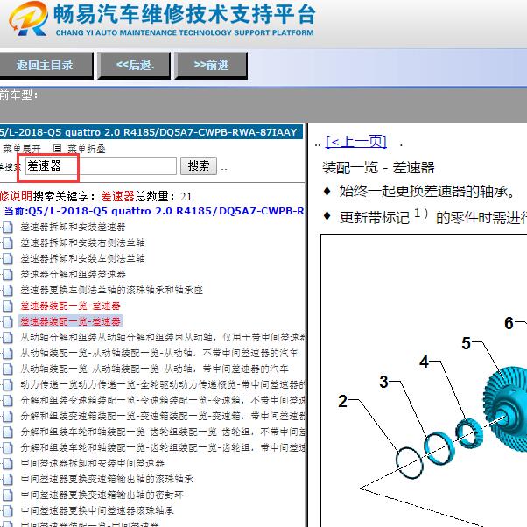The height and width of the screenshot is (527, 527).
Task: Click the 始终一起更换差速器的轴承 note
Action: coord(427,192)
